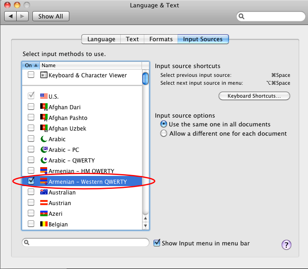Select Allow a different one for each document

coord(163,133)
